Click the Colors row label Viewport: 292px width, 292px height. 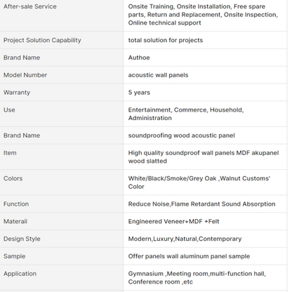tap(13, 178)
